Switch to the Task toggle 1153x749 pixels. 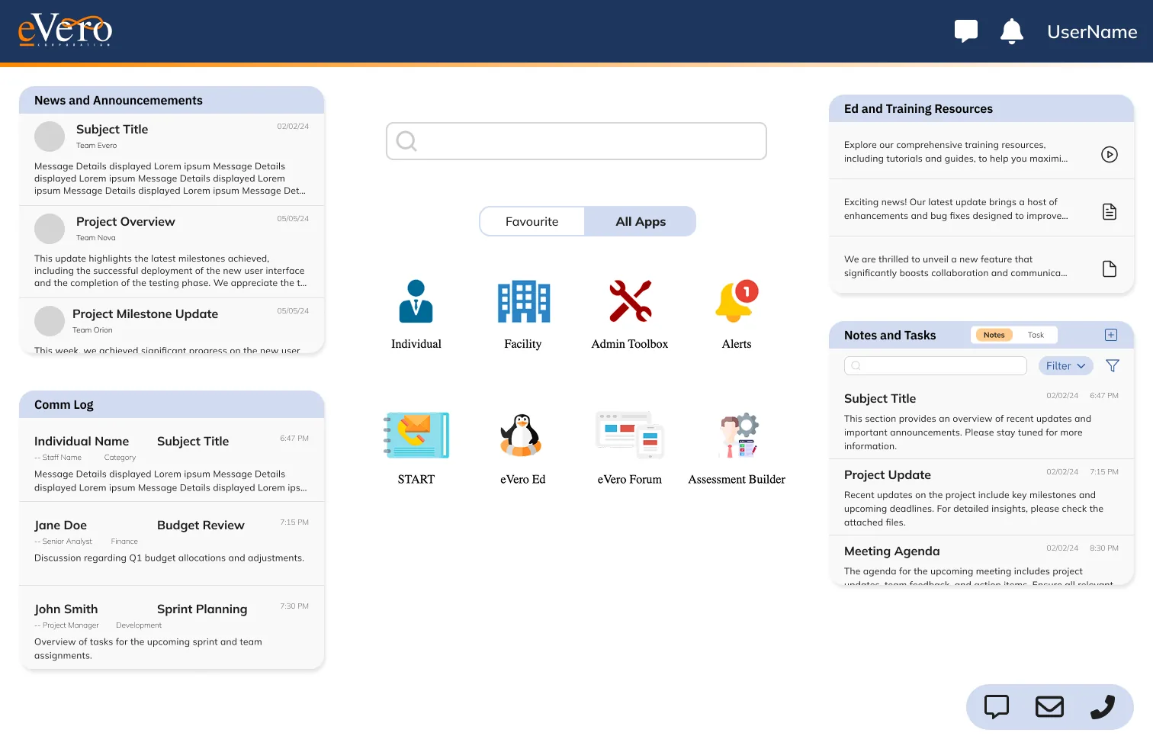tap(1036, 335)
